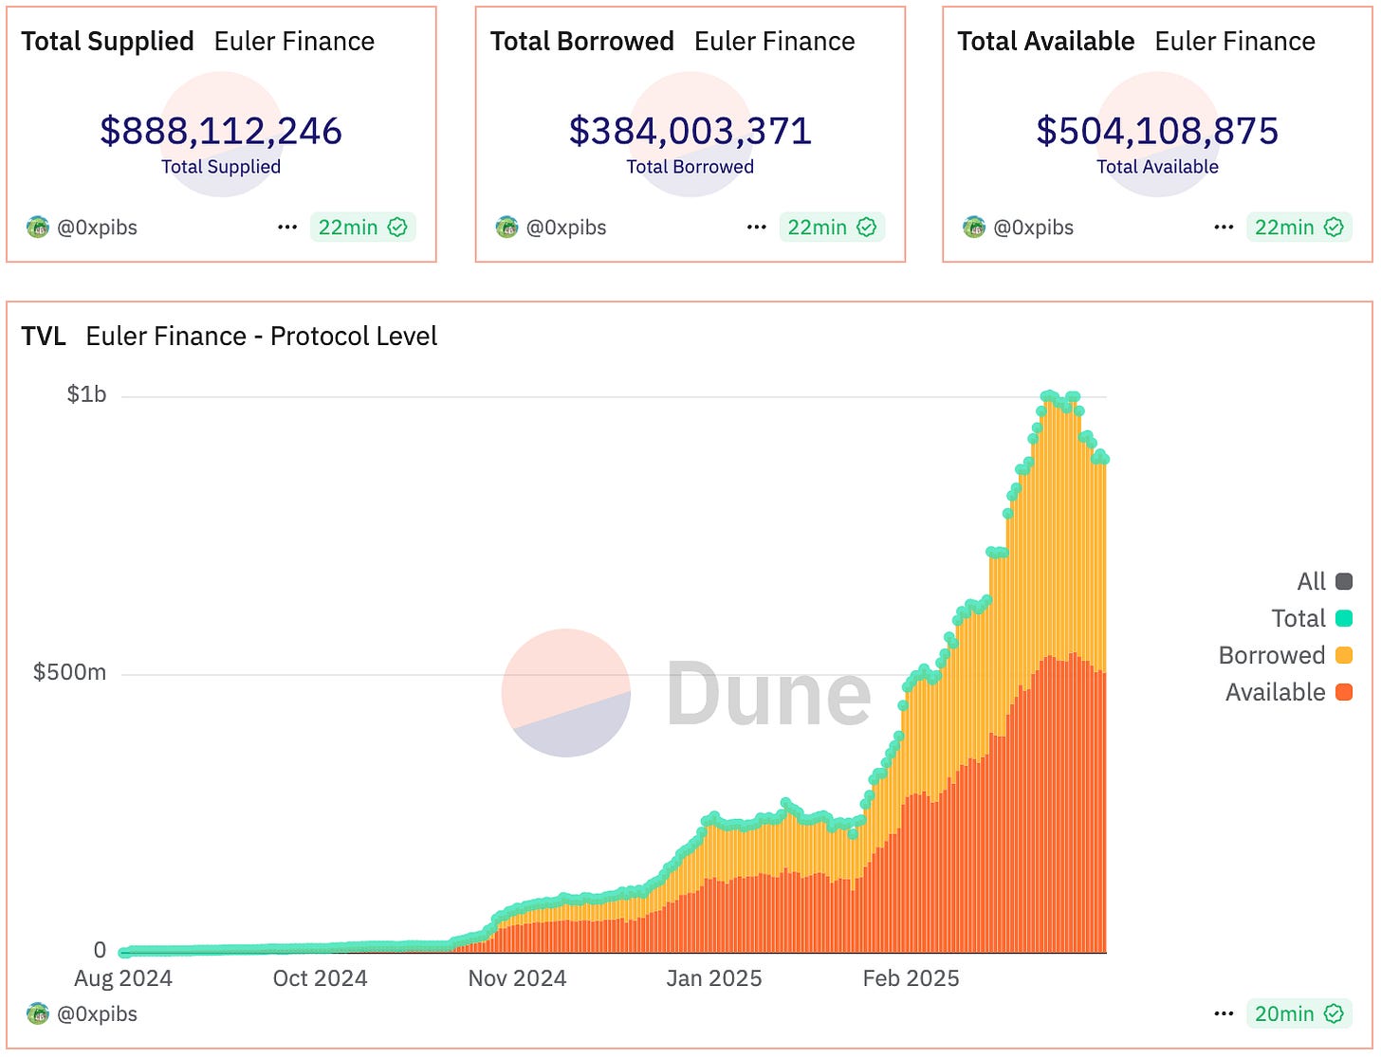Image resolution: width=1381 pixels, height=1057 pixels.
Task: Click the $888,112,246 value
Action: pyautogui.click(x=221, y=131)
